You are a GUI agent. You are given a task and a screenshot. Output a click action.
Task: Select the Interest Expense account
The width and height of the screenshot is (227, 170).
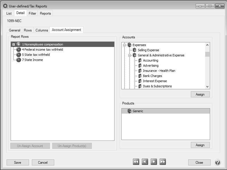pyautogui.click(x=155, y=81)
